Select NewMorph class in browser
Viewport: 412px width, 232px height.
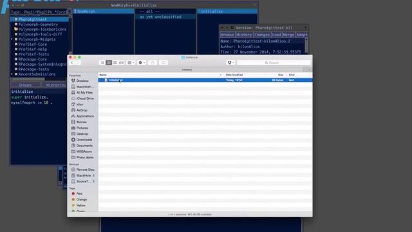coord(104,12)
